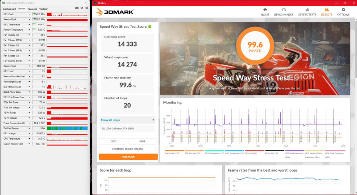Click the GPU-Z screenshot camera icon
This screenshot has height=195, width=357.
[x=77, y=8]
